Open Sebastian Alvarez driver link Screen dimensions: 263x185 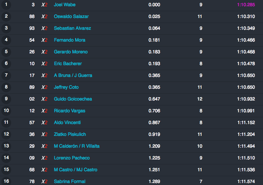[72, 28]
